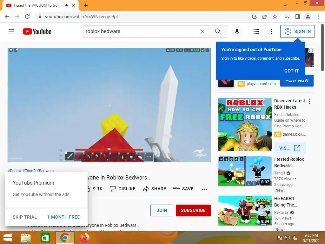Viewport: 325px width, 244px height.
Task: Open Microsoft Store from taskbar
Action: click(x=45, y=238)
